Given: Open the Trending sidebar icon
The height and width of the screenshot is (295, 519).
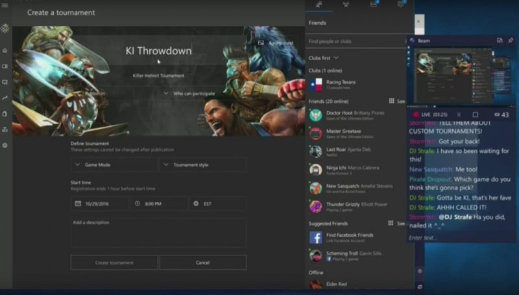Looking at the screenshot, I should pyautogui.click(x=5, y=98).
